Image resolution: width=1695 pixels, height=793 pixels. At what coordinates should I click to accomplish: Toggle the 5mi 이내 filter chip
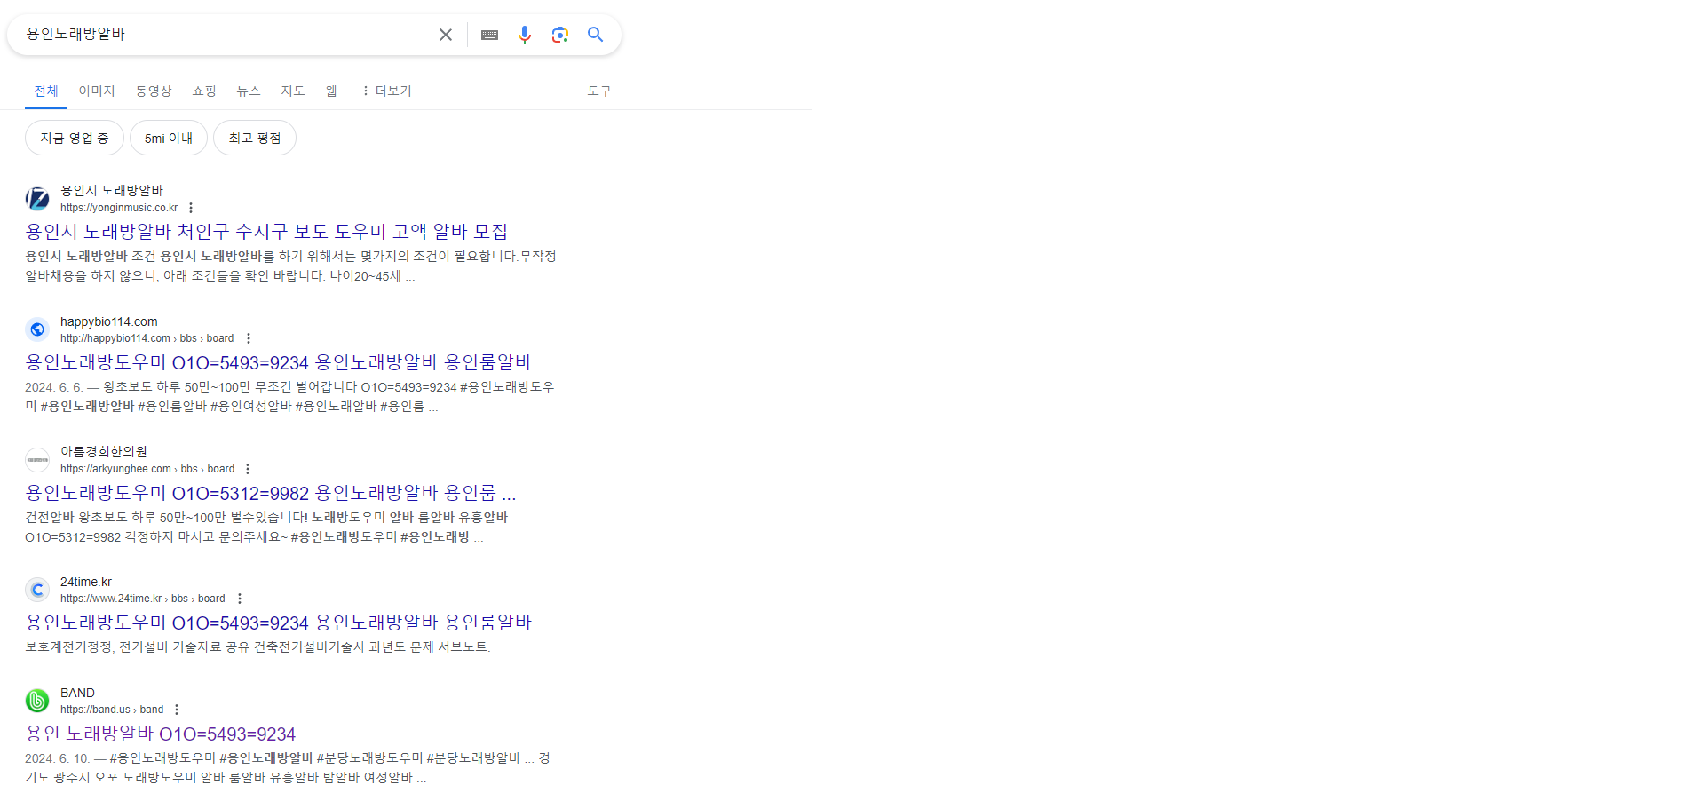click(x=169, y=138)
